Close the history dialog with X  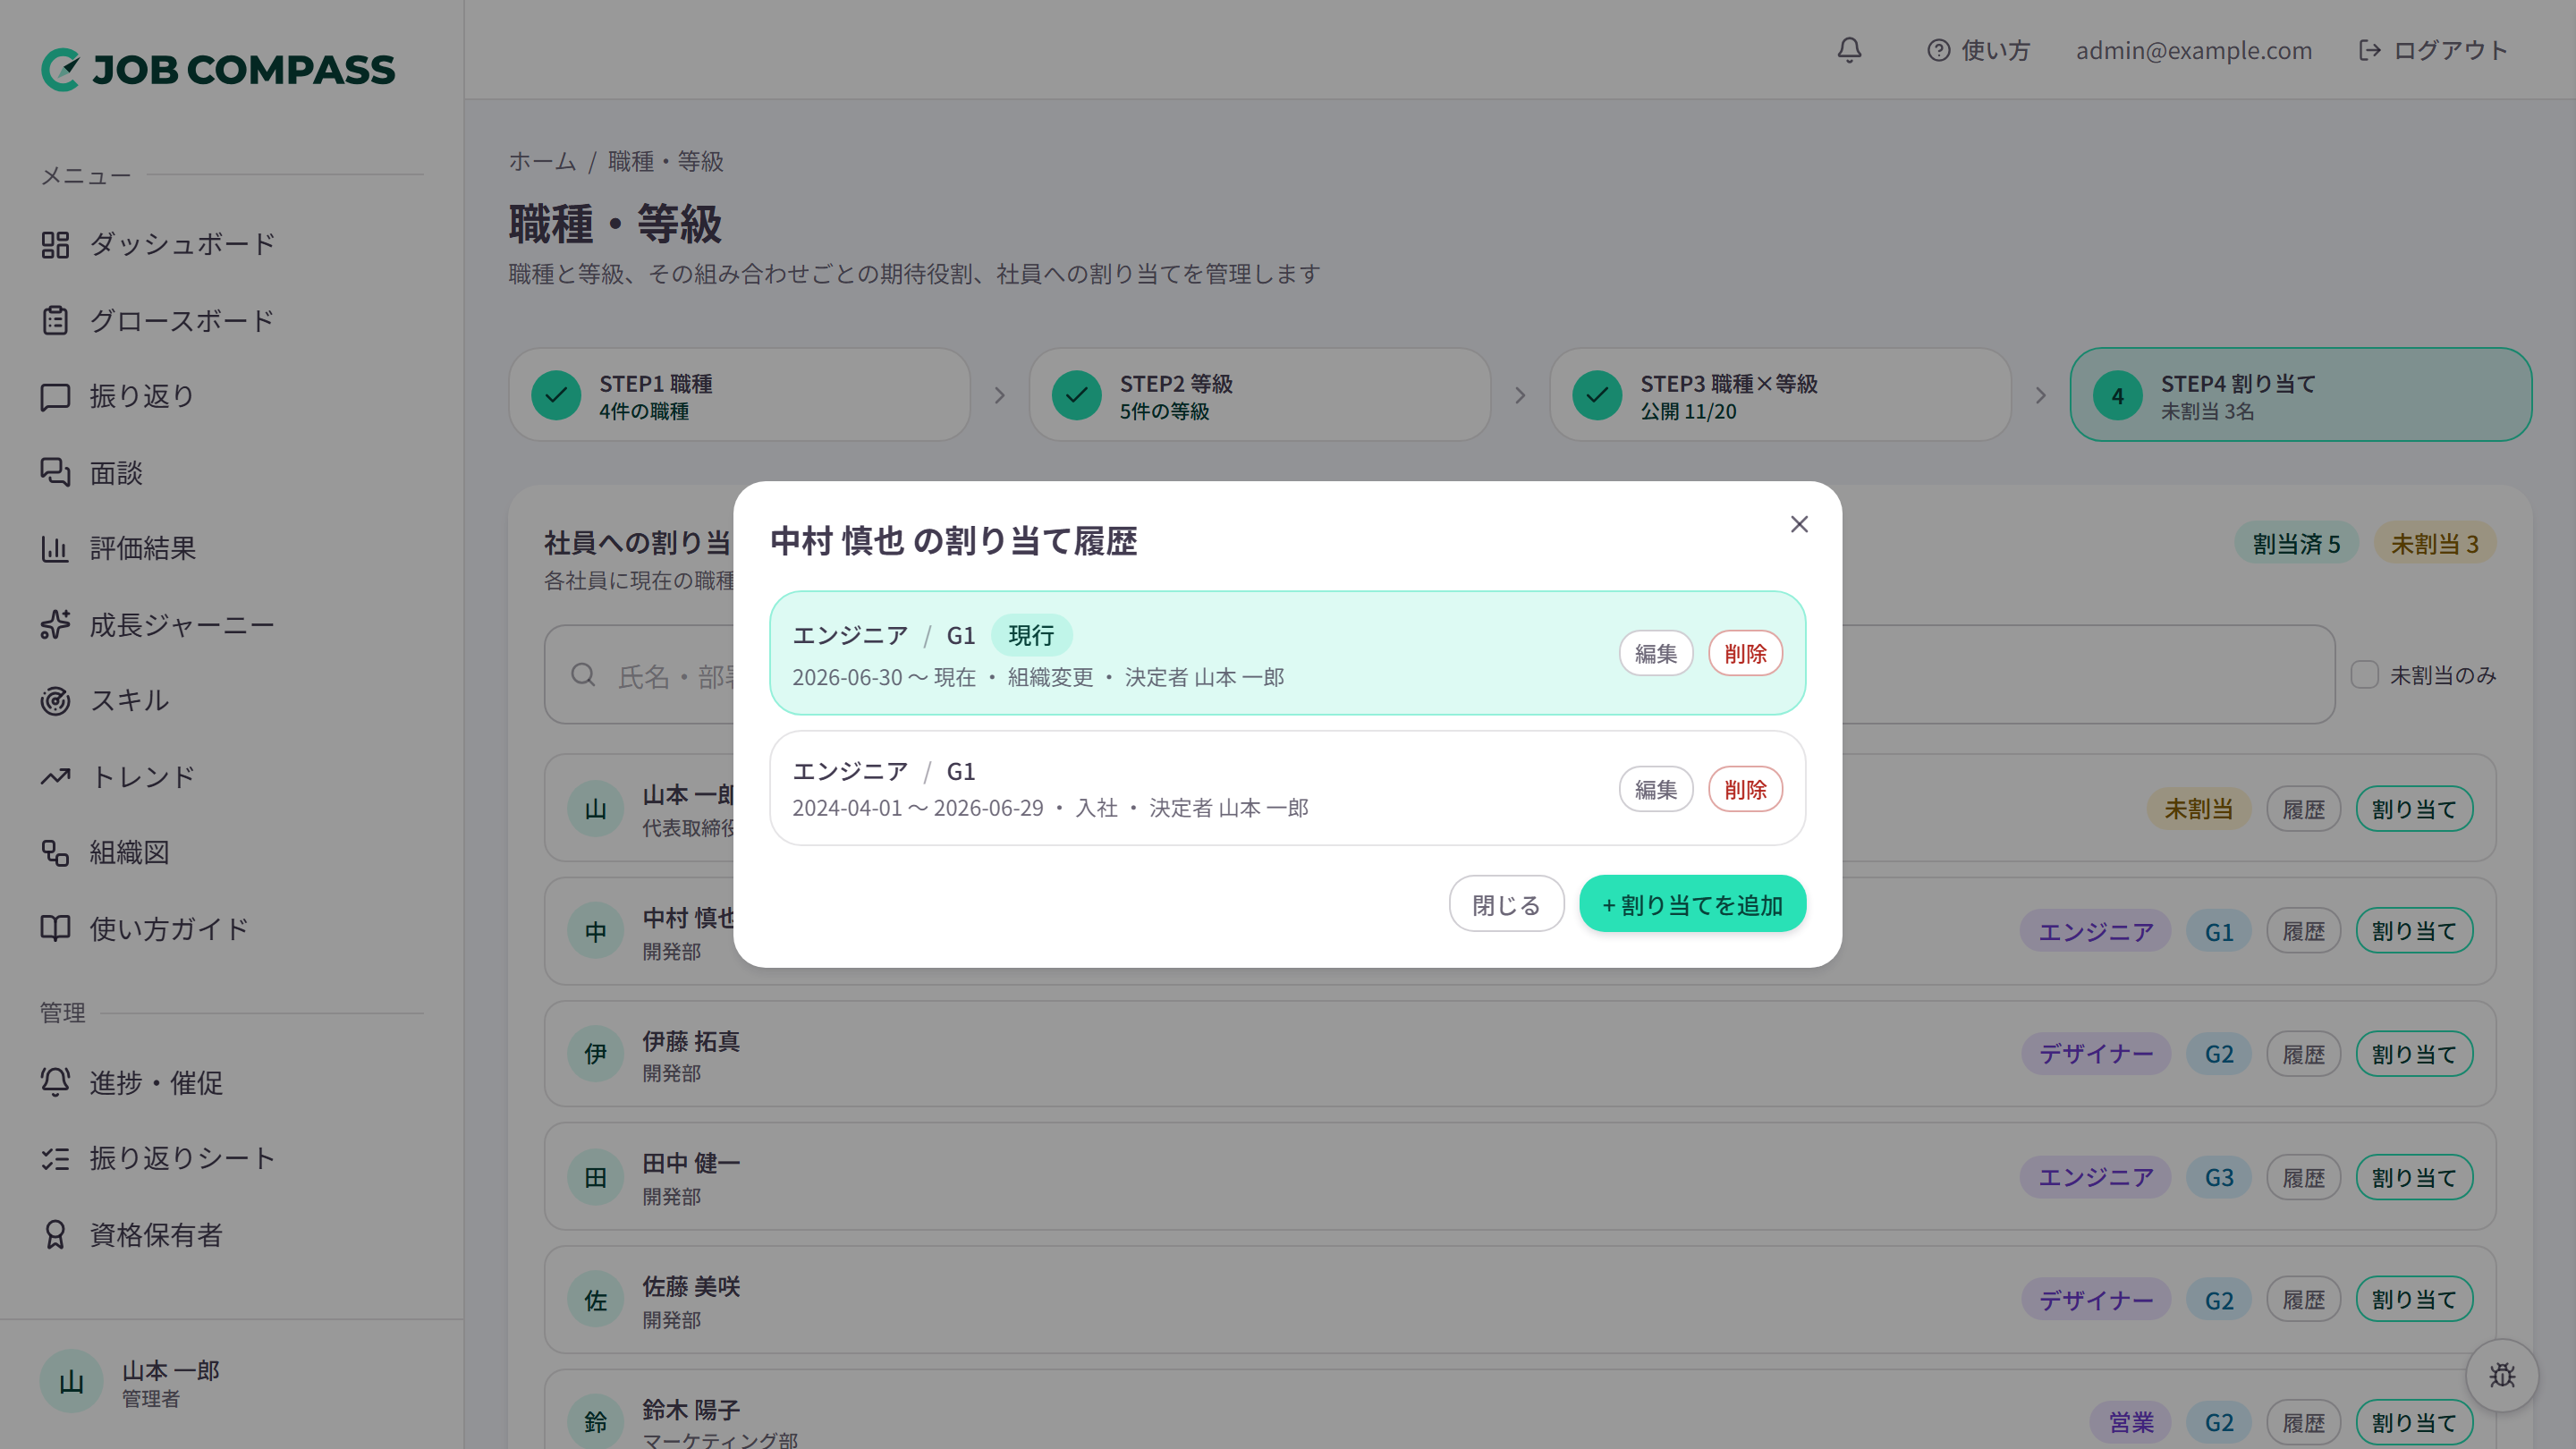(1799, 524)
